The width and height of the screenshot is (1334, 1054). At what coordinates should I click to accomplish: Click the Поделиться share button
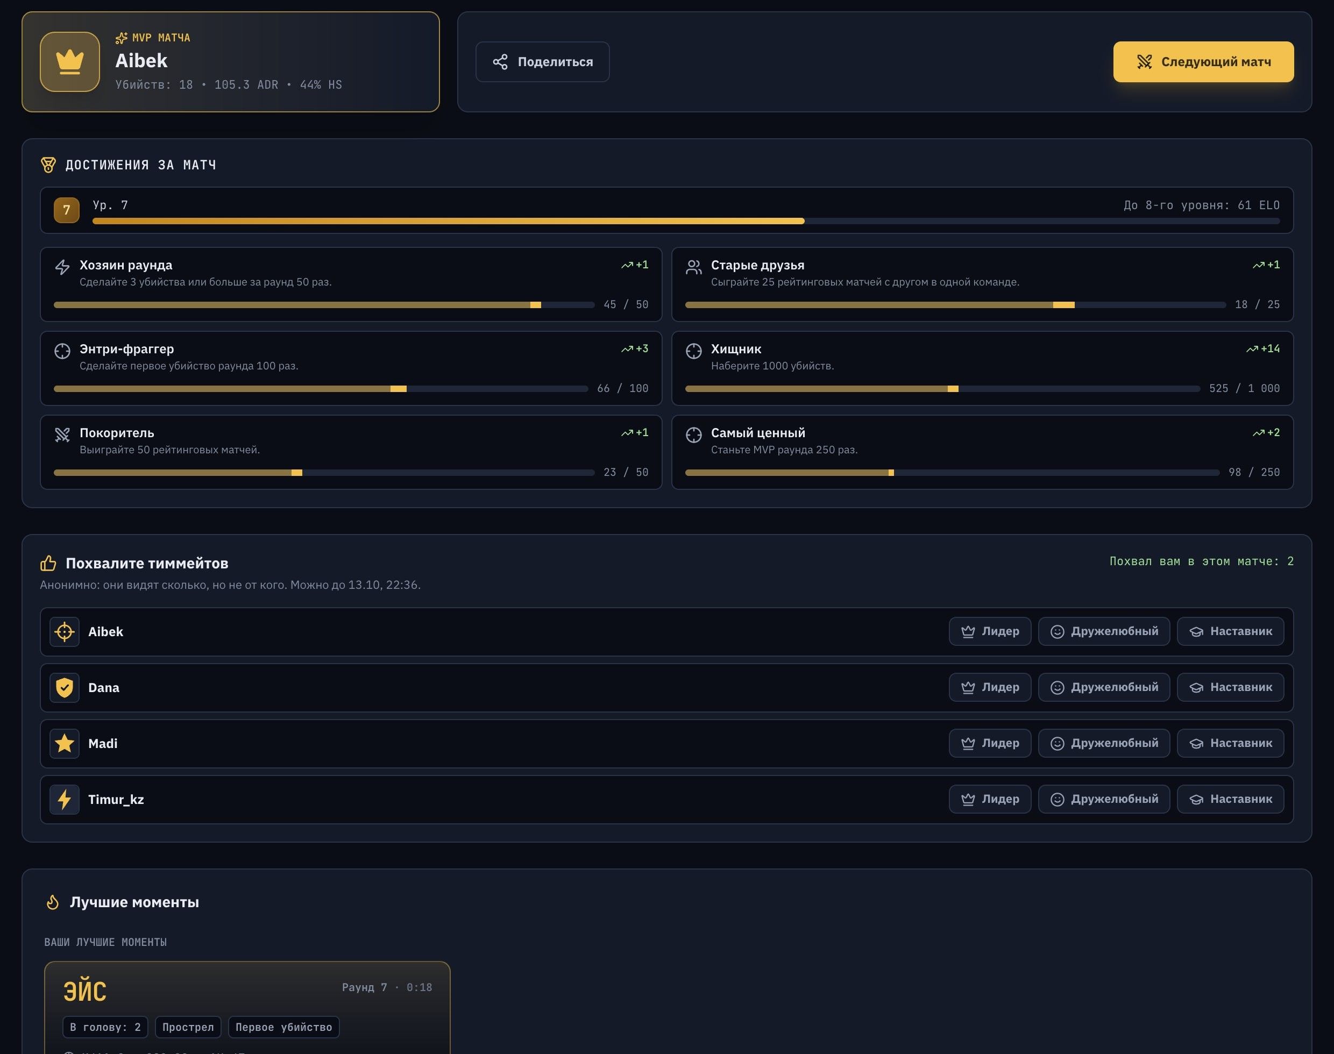click(543, 62)
